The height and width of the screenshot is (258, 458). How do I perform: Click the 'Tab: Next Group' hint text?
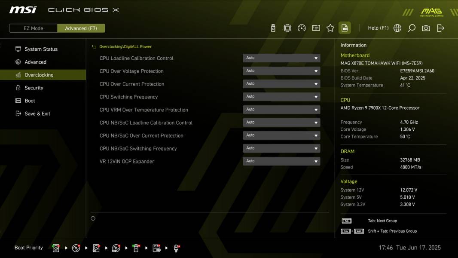pyautogui.click(x=382, y=221)
